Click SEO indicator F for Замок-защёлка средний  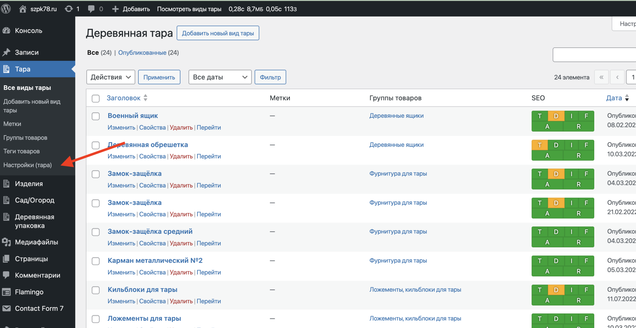[x=586, y=232]
